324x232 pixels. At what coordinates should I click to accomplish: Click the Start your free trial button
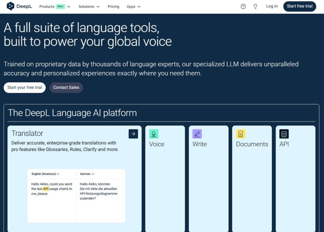click(25, 87)
